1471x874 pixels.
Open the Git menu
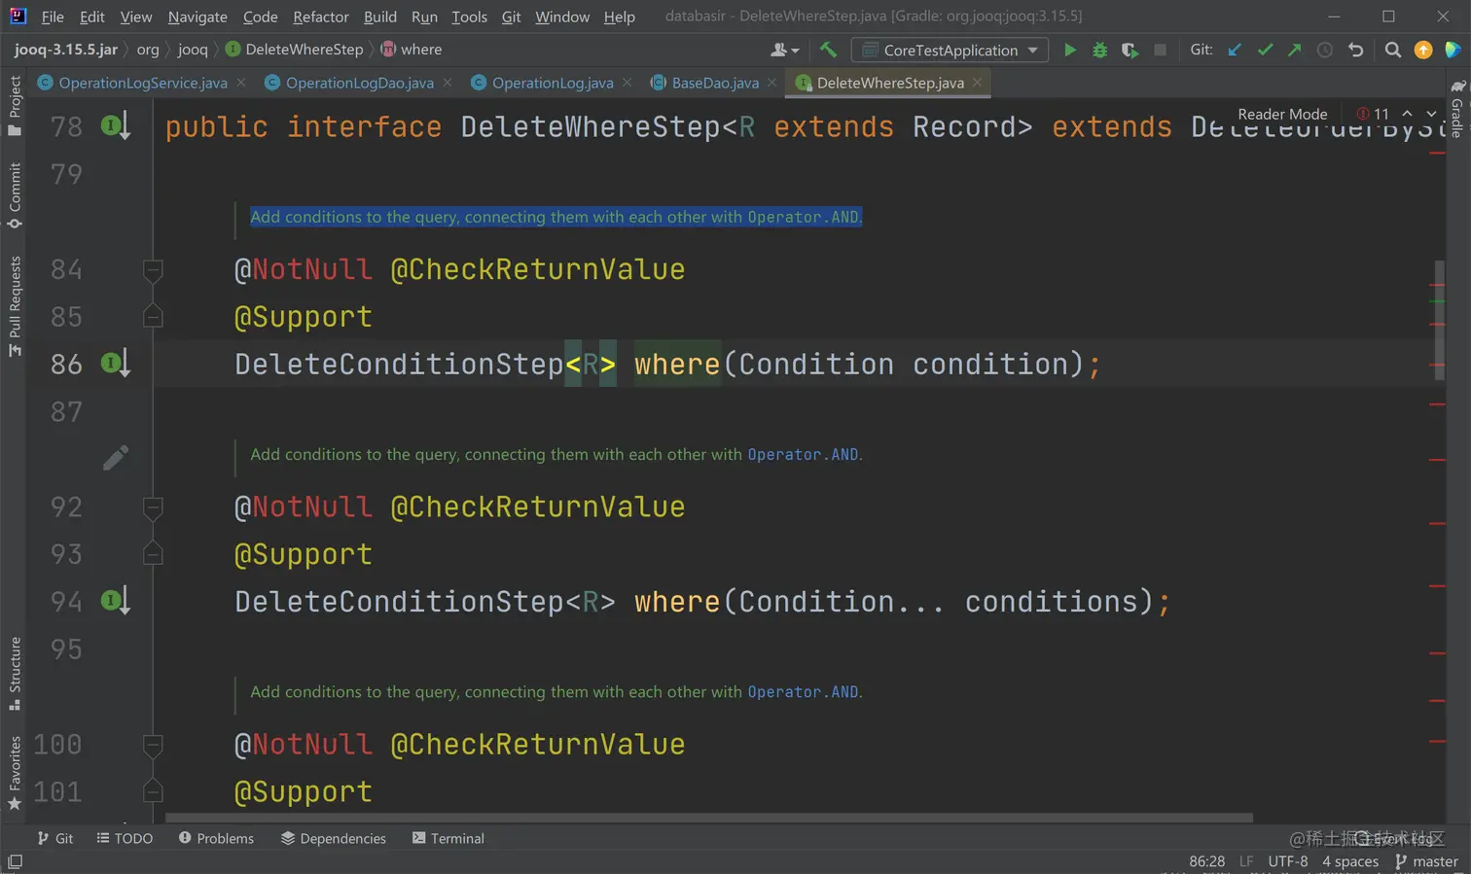coord(511,17)
